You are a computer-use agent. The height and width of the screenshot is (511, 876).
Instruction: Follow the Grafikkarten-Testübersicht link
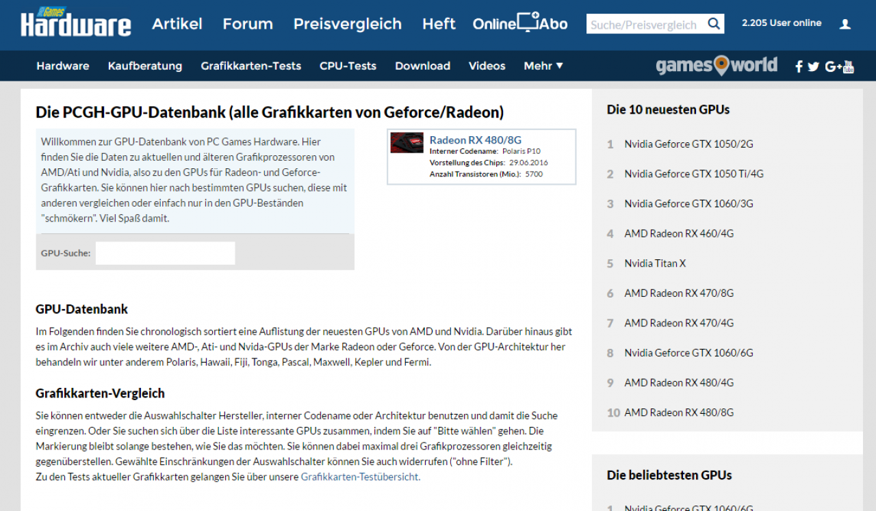361,477
